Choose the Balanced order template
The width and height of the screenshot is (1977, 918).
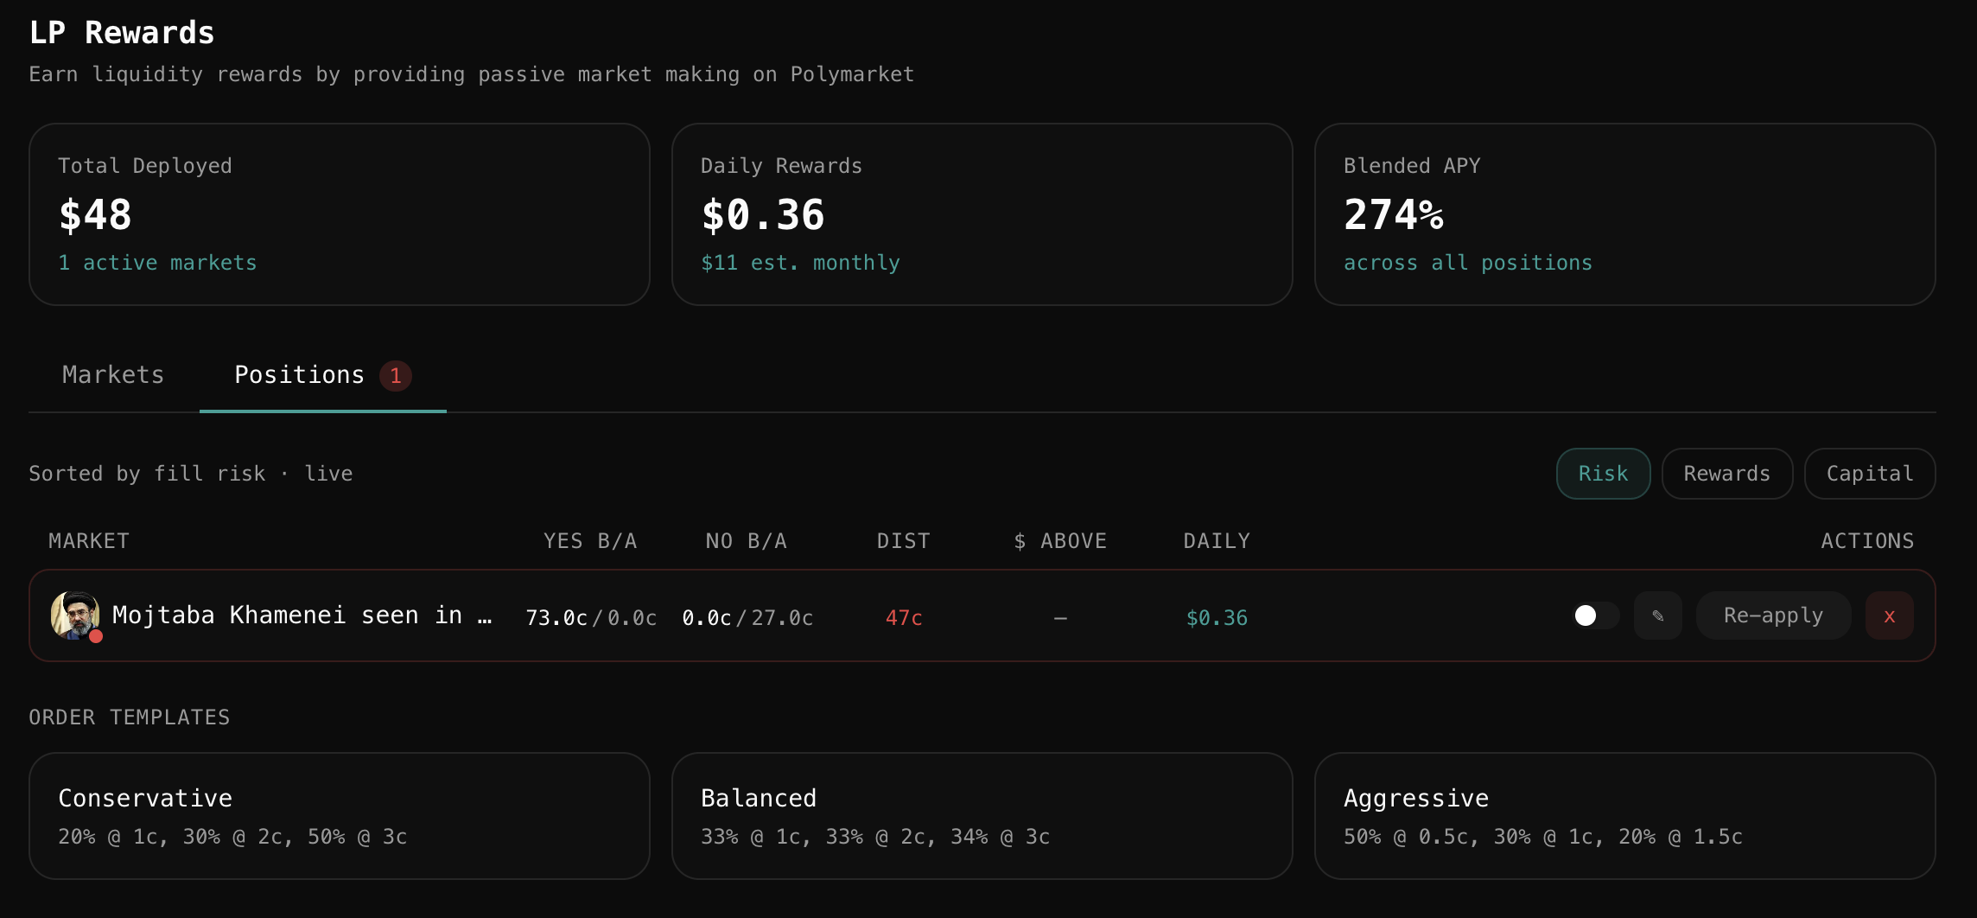982,816
